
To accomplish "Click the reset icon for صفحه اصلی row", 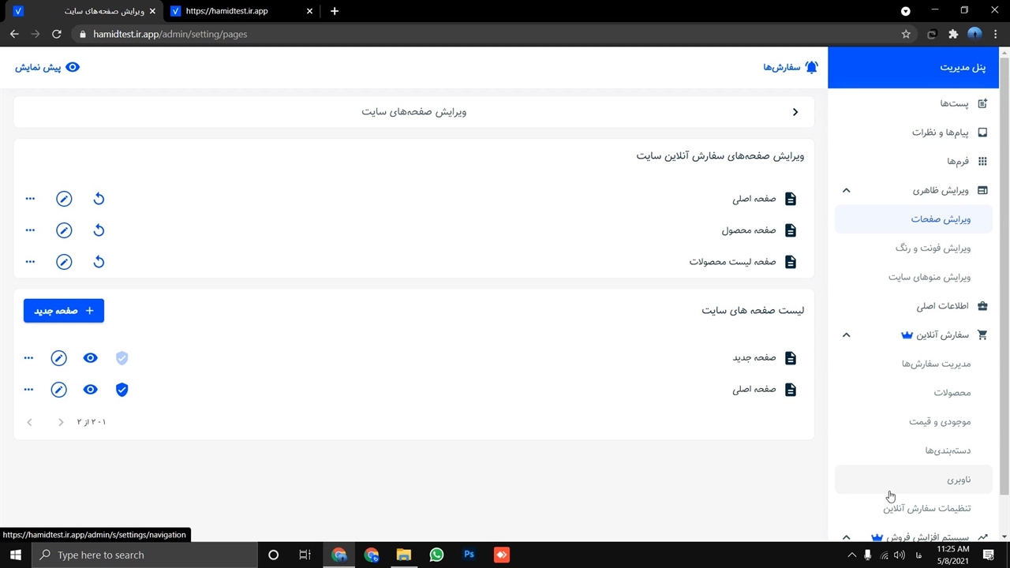I will [x=99, y=199].
